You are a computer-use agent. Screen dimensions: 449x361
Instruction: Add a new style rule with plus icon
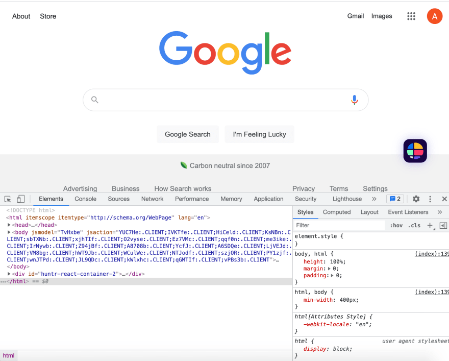(430, 226)
